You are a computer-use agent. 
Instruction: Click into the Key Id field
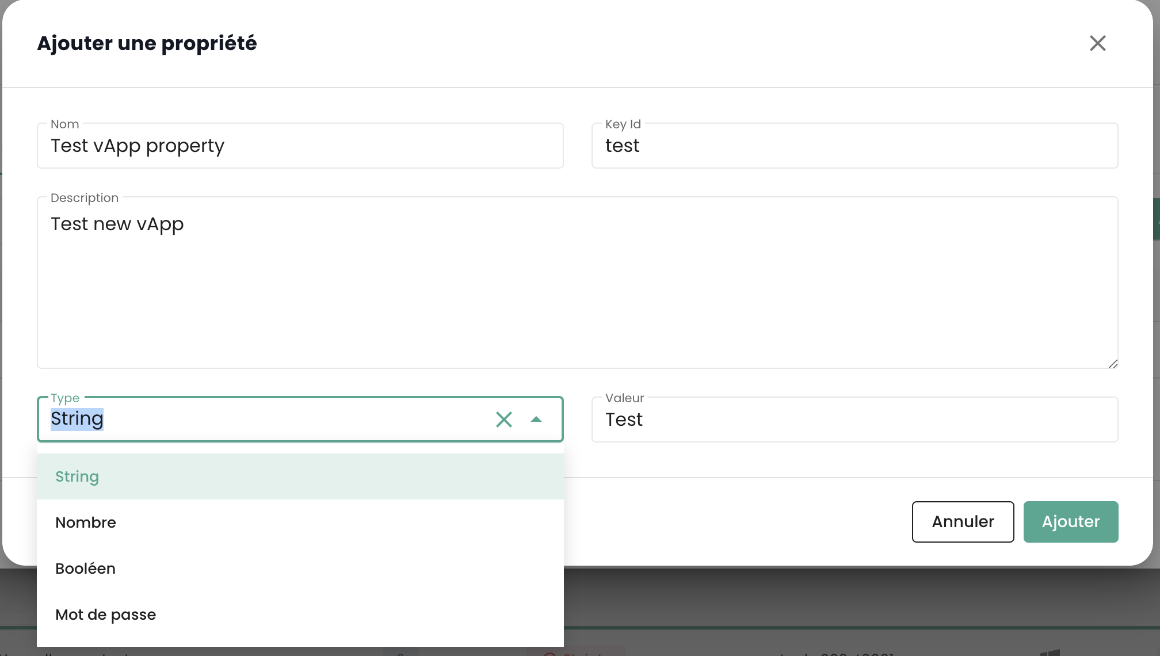click(854, 146)
